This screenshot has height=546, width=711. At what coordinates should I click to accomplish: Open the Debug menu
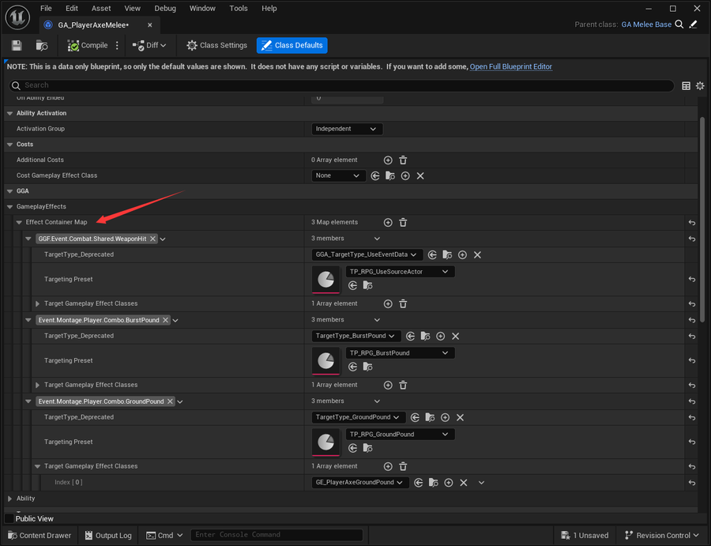165,9
